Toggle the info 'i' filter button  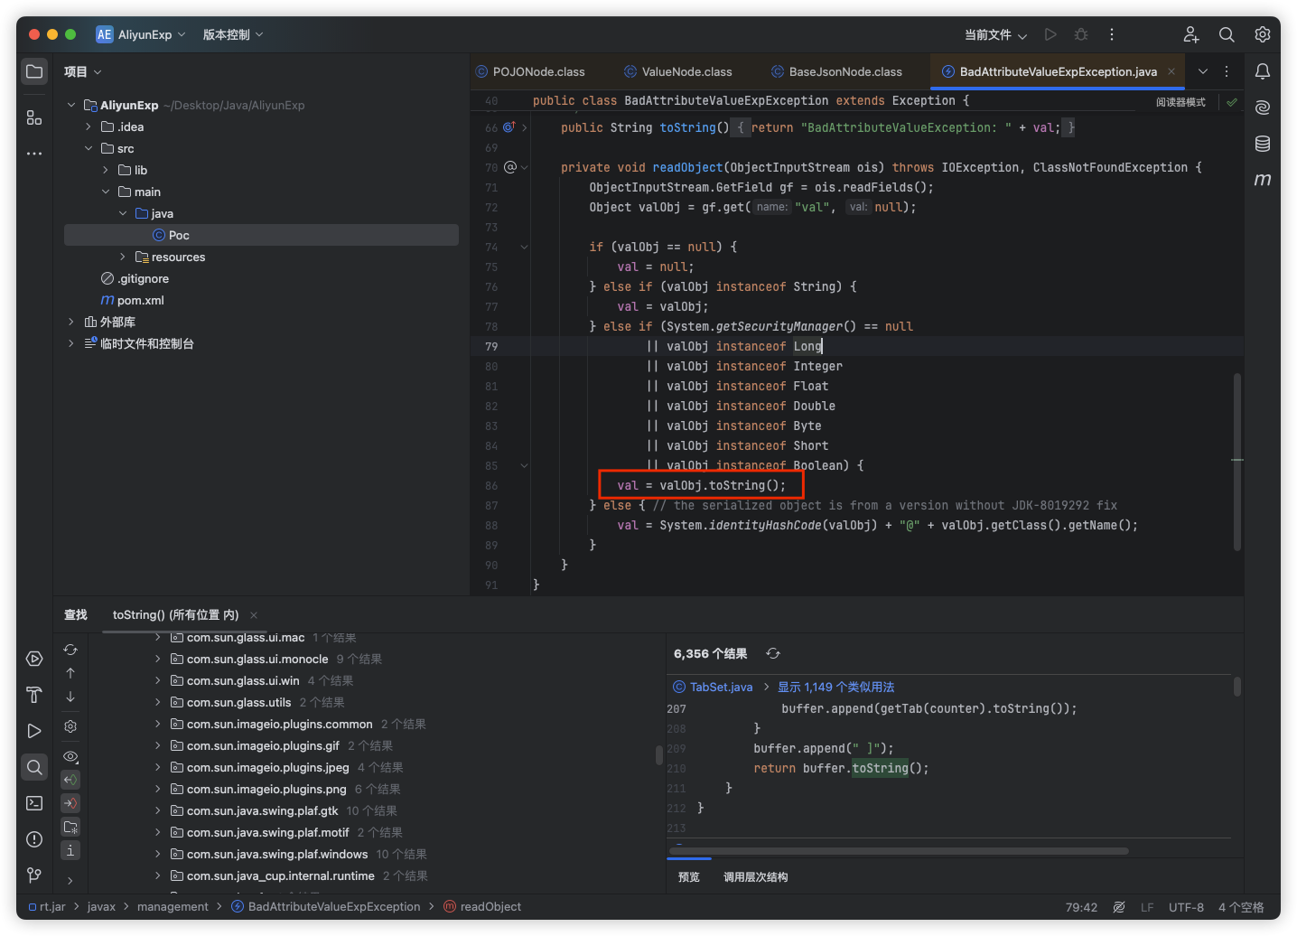[70, 850]
